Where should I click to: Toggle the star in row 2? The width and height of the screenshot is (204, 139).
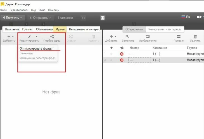coord(111,60)
